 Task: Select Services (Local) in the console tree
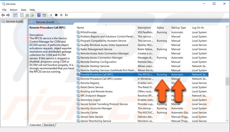[x=14, y=22]
